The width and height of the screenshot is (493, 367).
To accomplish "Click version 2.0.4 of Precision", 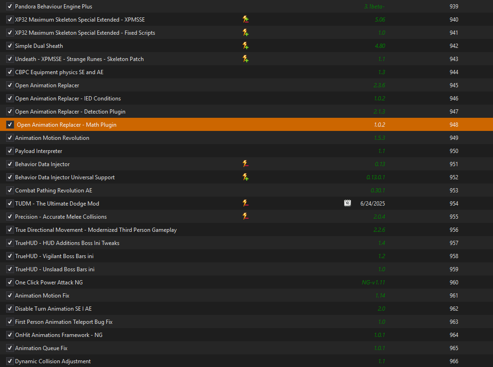I will click(379, 217).
